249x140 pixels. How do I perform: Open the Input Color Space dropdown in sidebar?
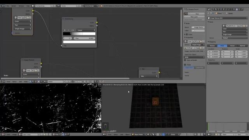pyautogui.click(x=195, y=57)
